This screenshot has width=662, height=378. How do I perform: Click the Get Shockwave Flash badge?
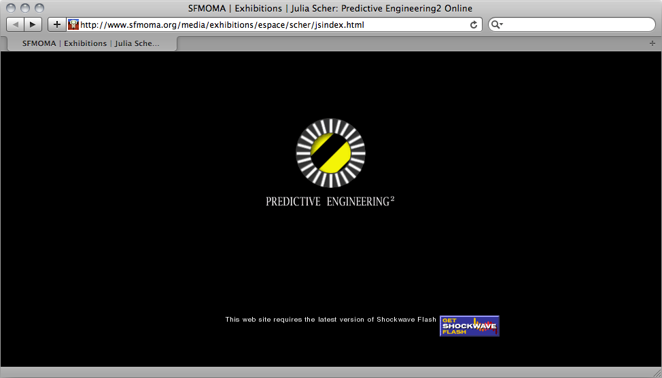[x=469, y=326]
